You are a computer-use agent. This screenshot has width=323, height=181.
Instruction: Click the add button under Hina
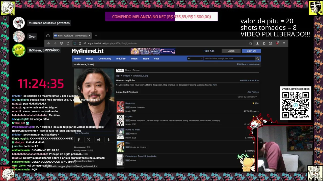click(127, 147)
